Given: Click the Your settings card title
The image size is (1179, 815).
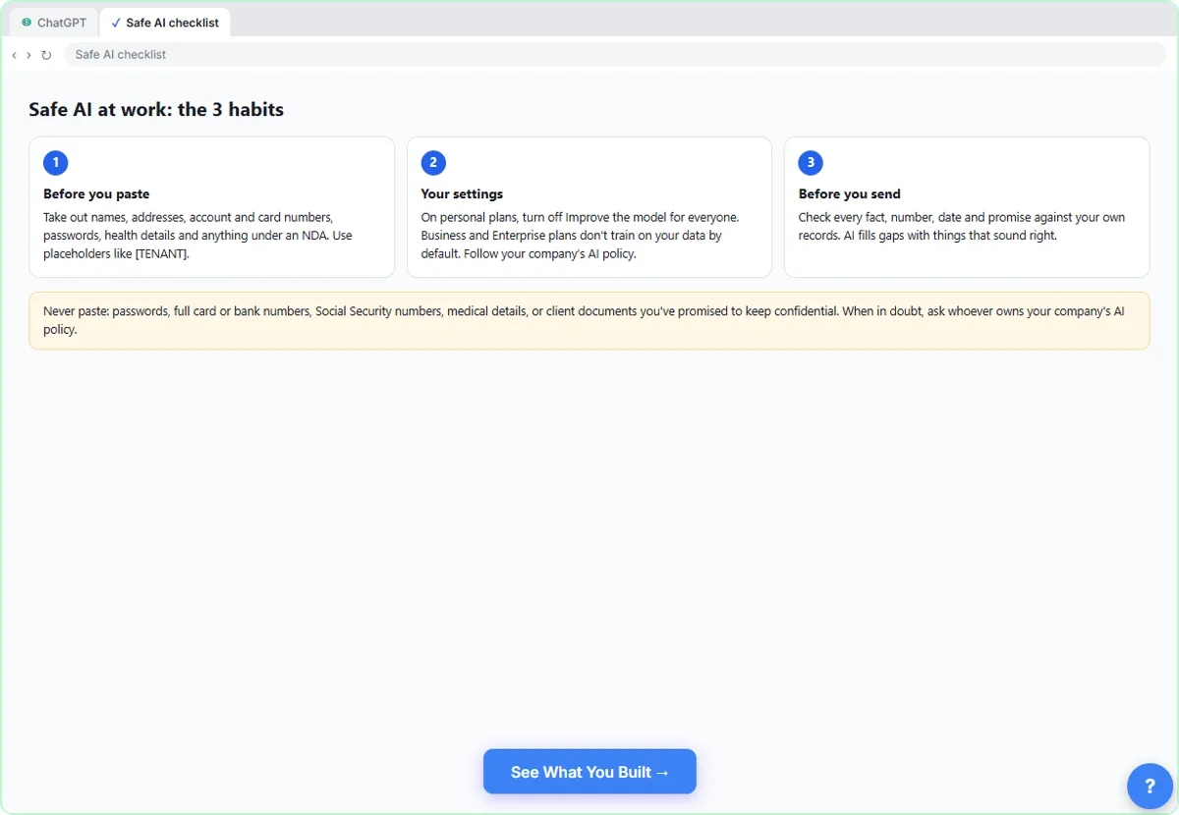Looking at the screenshot, I should [x=462, y=194].
